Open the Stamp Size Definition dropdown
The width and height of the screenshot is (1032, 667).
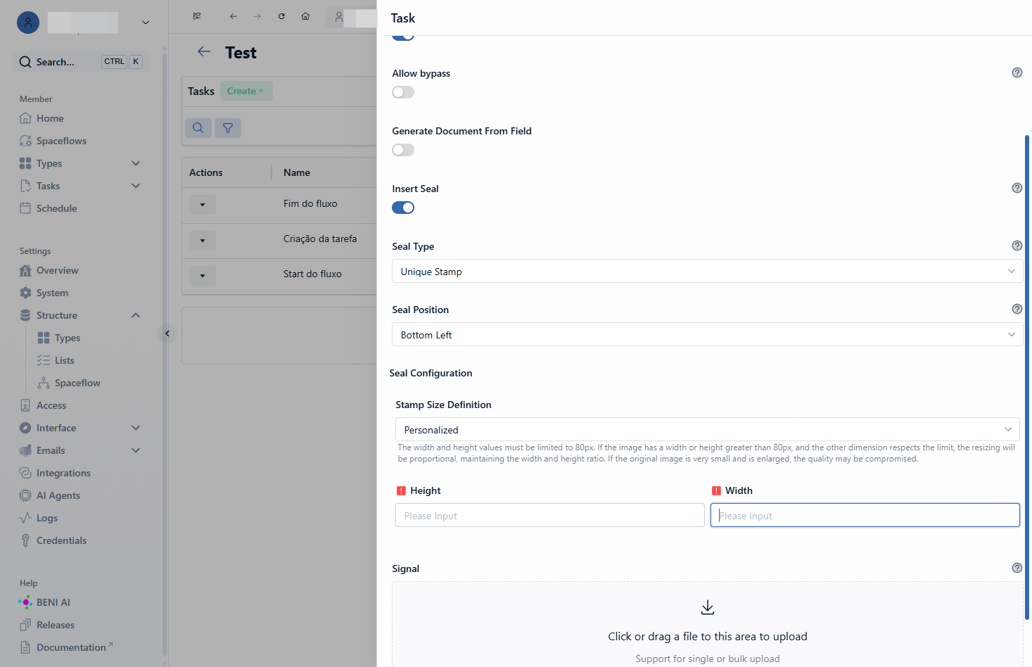[x=707, y=430]
